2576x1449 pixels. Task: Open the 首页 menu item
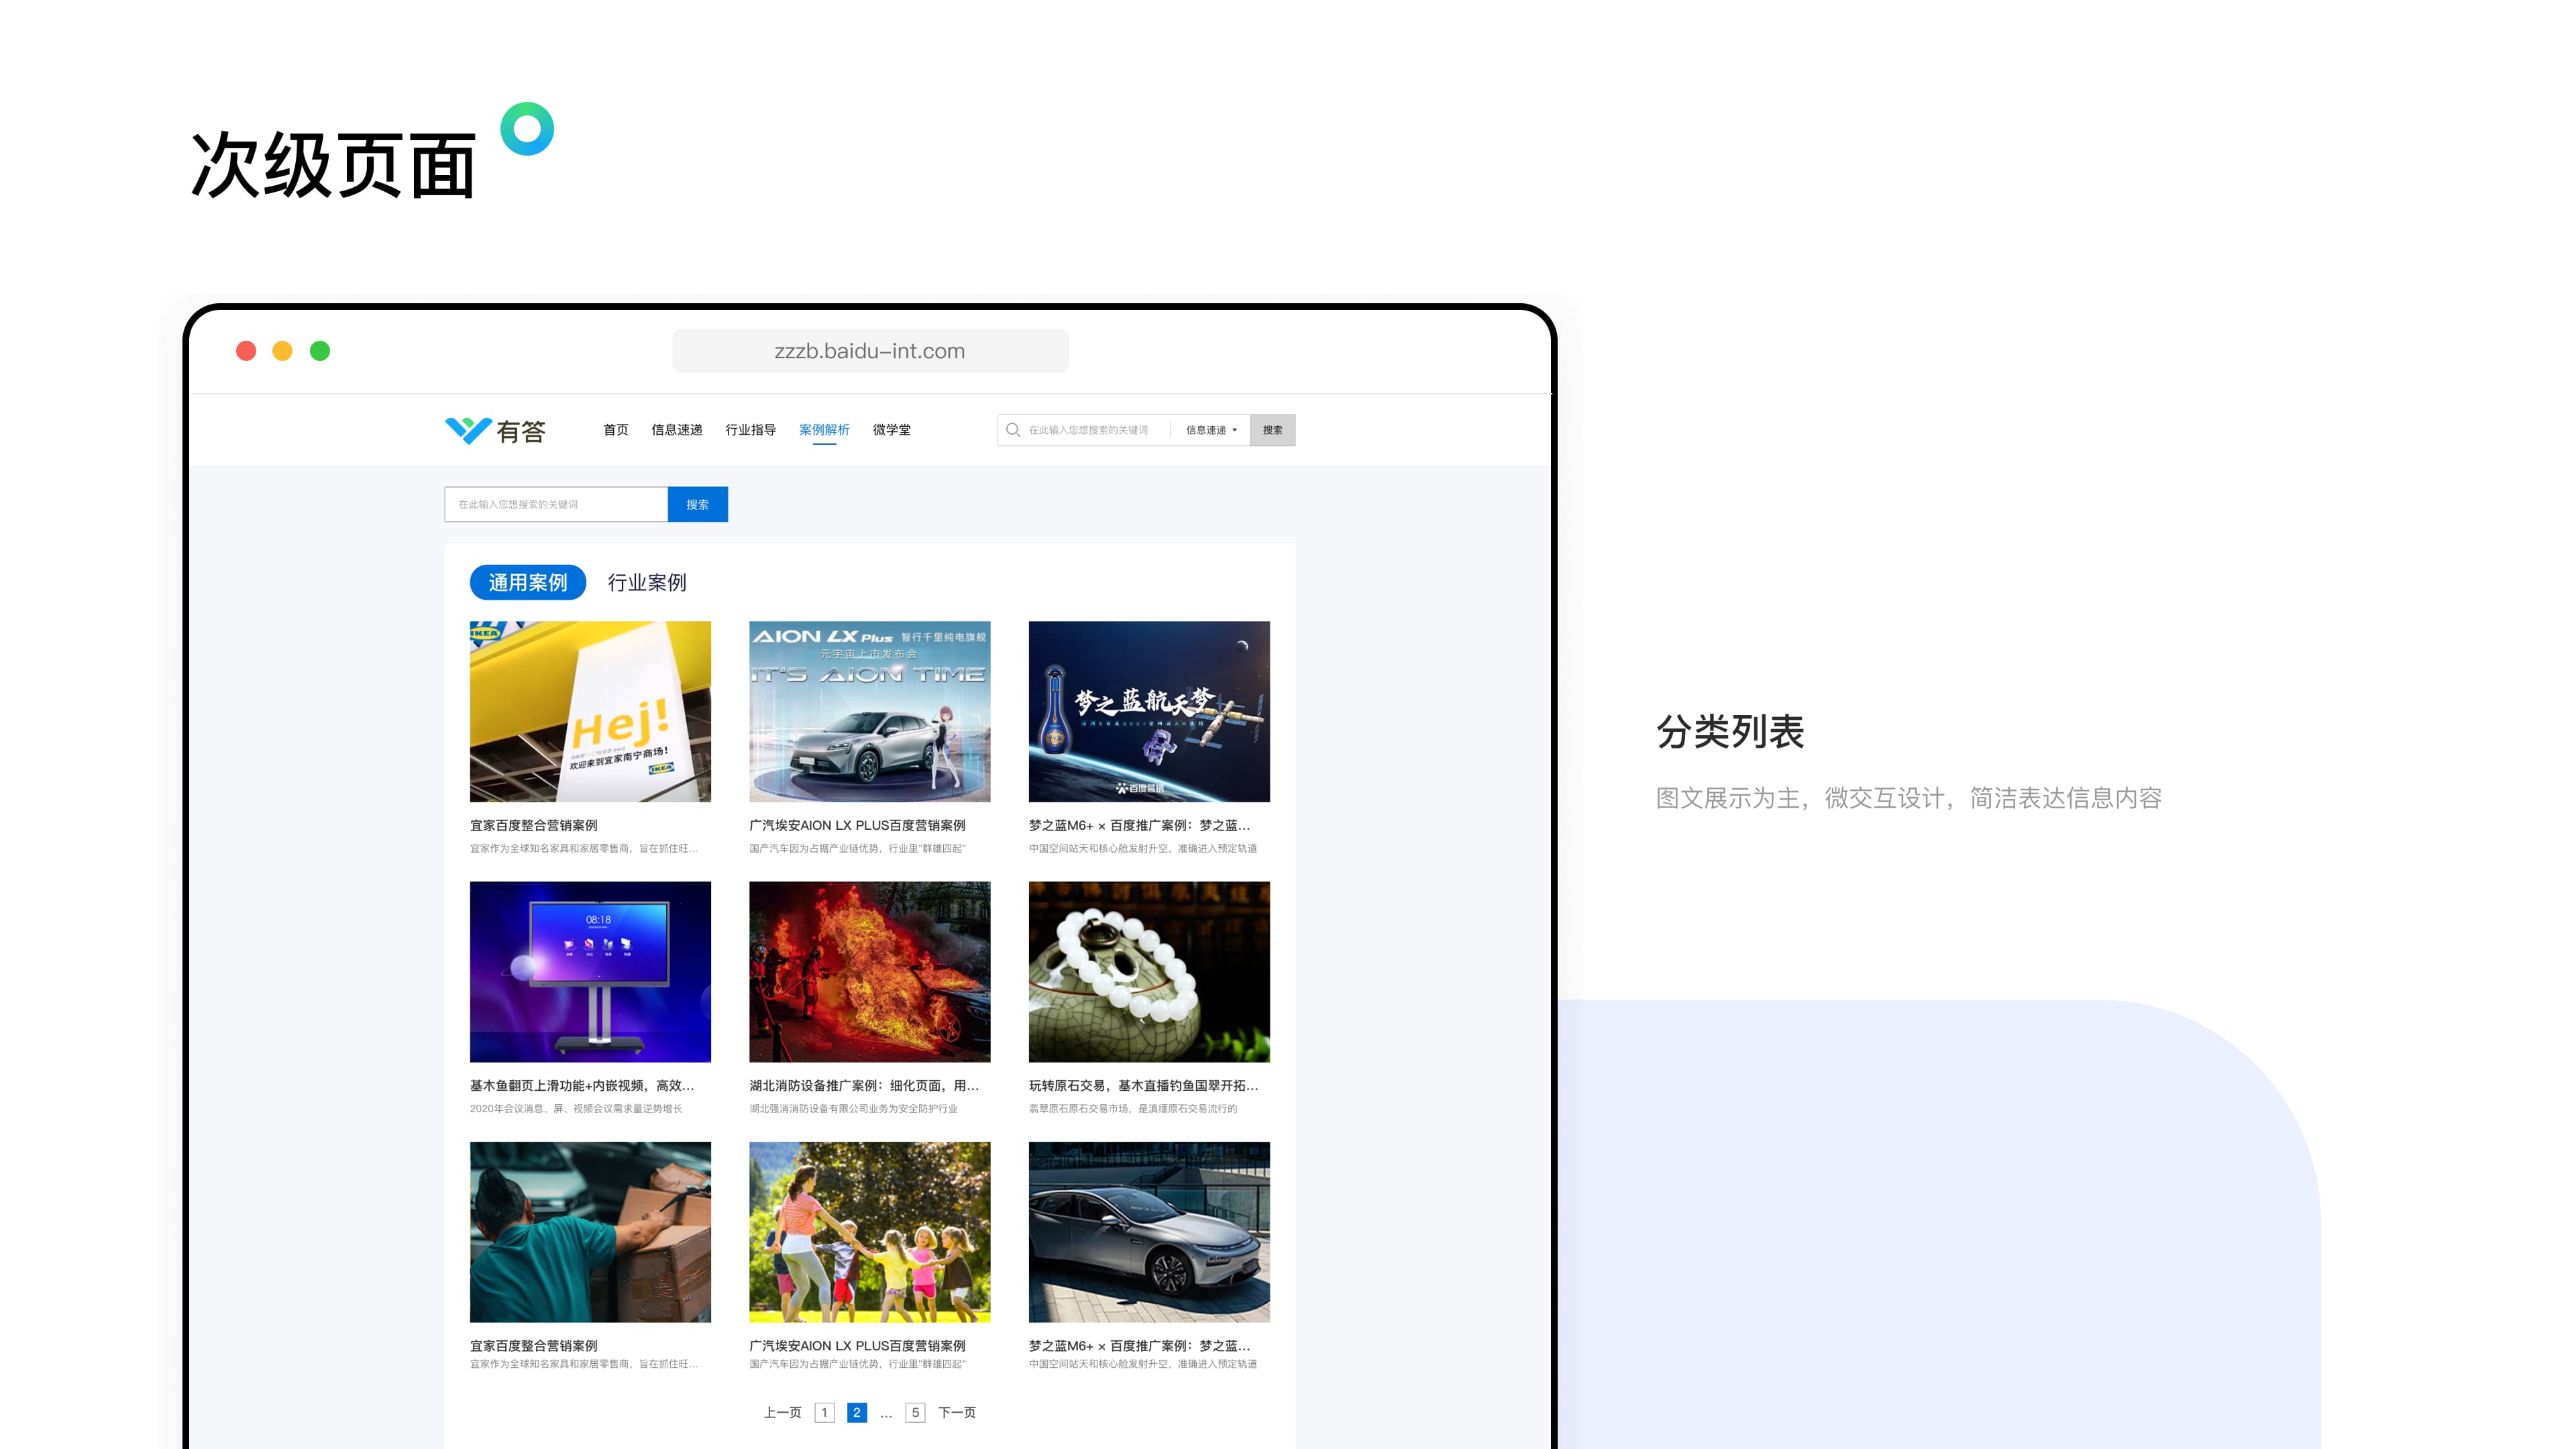coord(615,430)
